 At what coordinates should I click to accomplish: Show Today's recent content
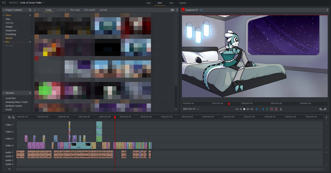[49, 10]
